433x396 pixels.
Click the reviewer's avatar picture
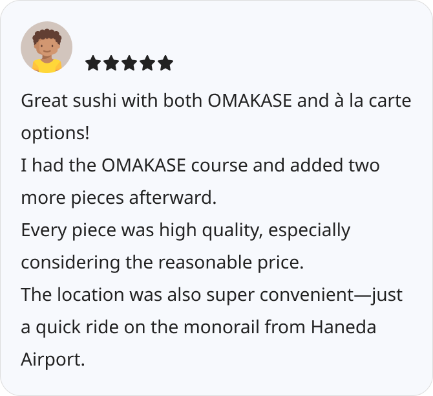[x=47, y=47]
